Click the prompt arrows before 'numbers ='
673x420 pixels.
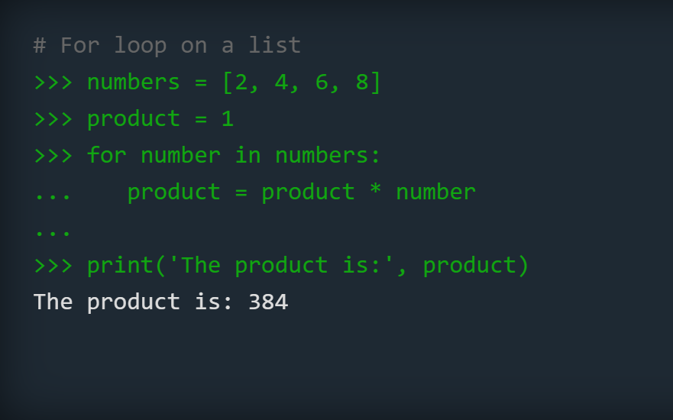pos(53,82)
